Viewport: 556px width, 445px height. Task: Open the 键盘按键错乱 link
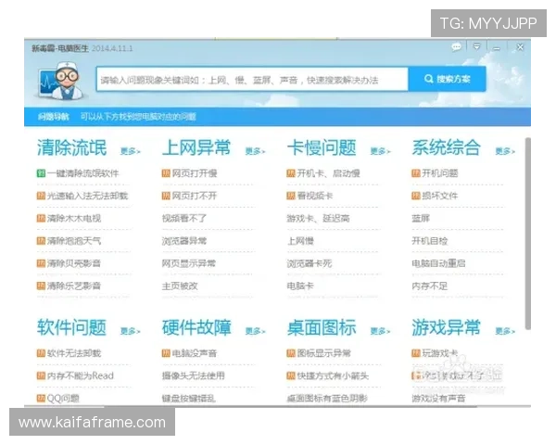coord(189,398)
